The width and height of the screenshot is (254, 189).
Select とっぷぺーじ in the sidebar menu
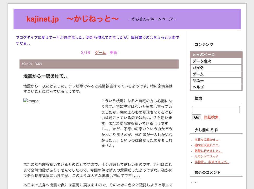point(204,55)
